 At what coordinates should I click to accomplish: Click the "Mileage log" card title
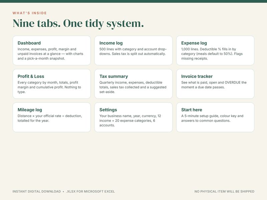(x=30, y=110)
